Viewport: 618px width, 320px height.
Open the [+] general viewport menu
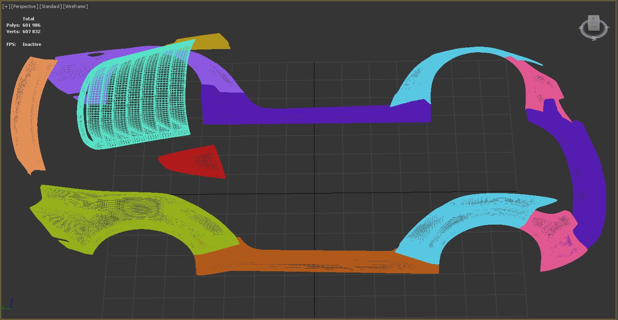tap(6, 6)
